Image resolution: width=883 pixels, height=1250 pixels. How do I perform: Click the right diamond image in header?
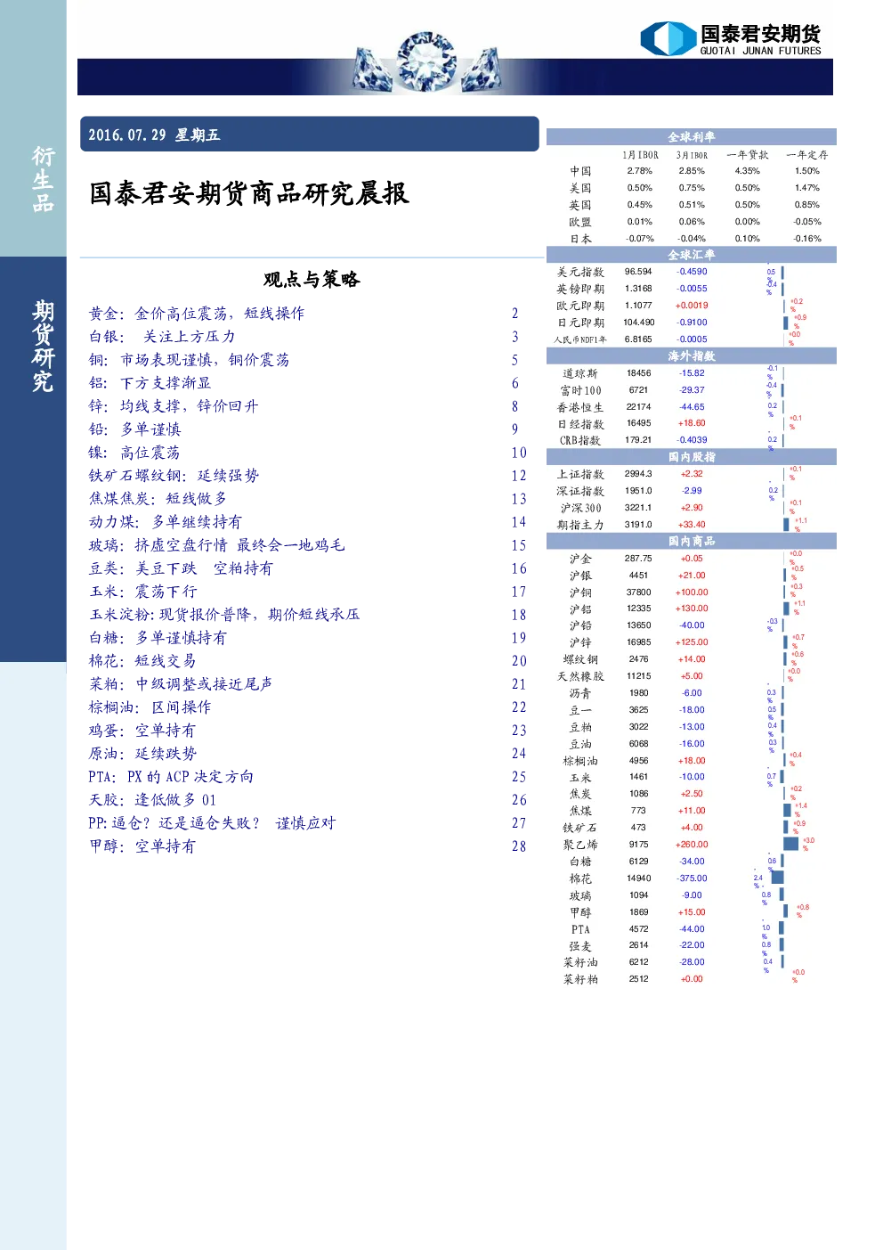click(481, 70)
